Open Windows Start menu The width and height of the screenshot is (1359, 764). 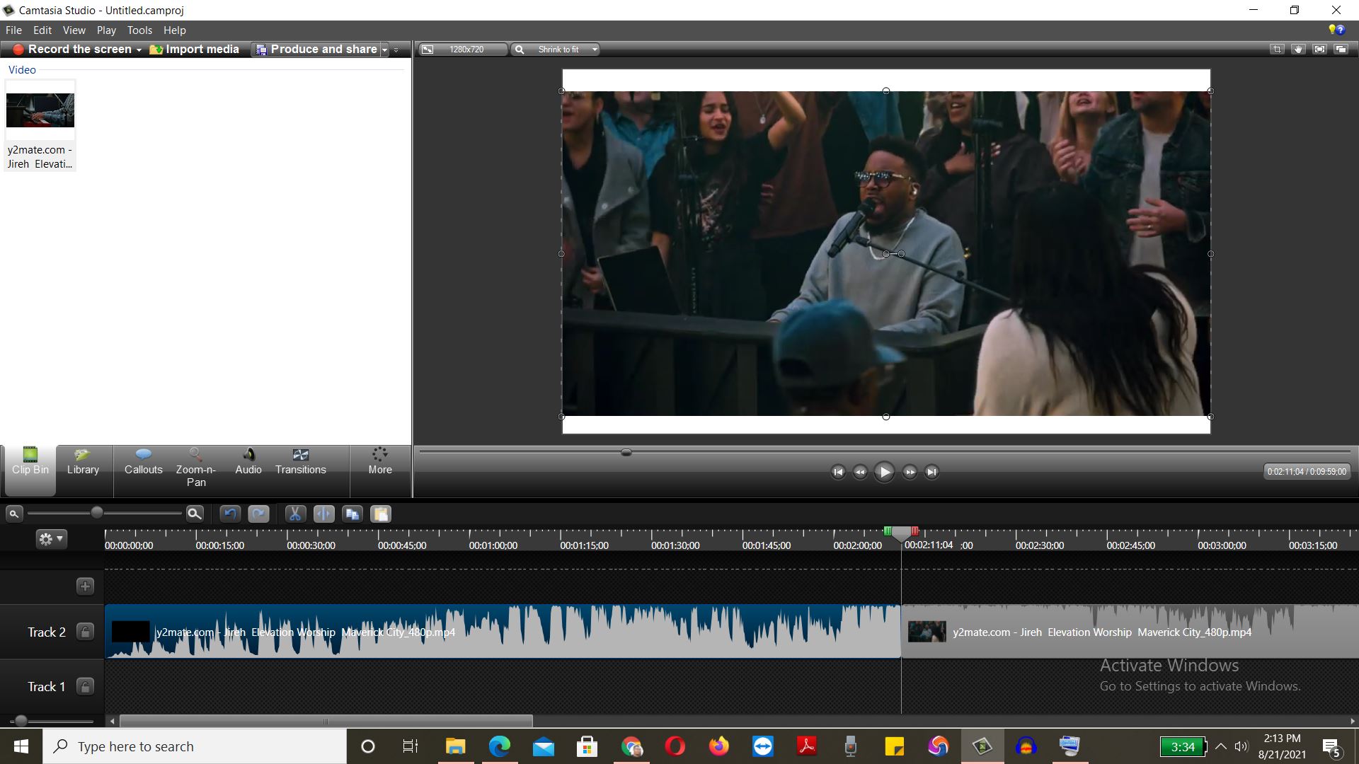point(21,746)
